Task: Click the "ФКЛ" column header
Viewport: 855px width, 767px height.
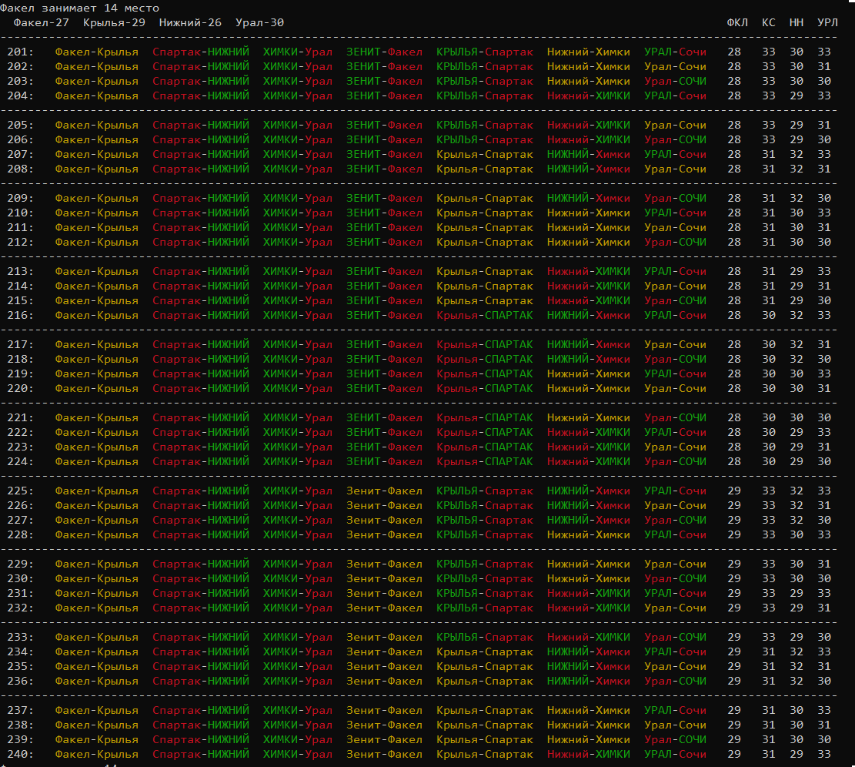Action: tap(737, 22)
